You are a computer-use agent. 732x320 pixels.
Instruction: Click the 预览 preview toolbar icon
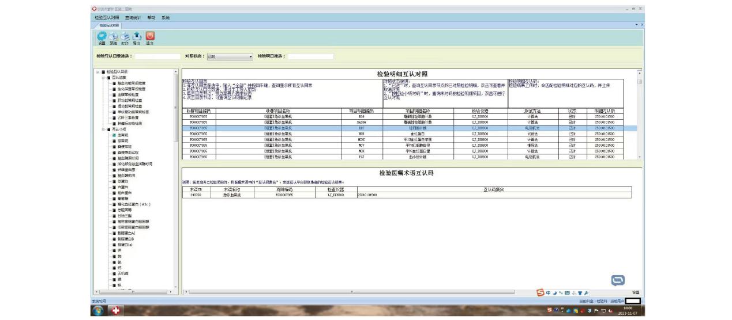coord(113,36)
